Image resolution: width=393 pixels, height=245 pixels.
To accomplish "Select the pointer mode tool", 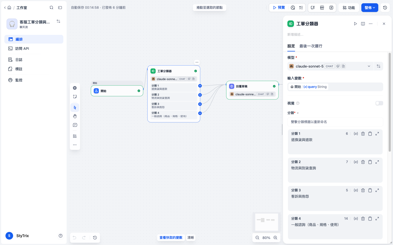I will pyautogui.click(x=75, y=108).
